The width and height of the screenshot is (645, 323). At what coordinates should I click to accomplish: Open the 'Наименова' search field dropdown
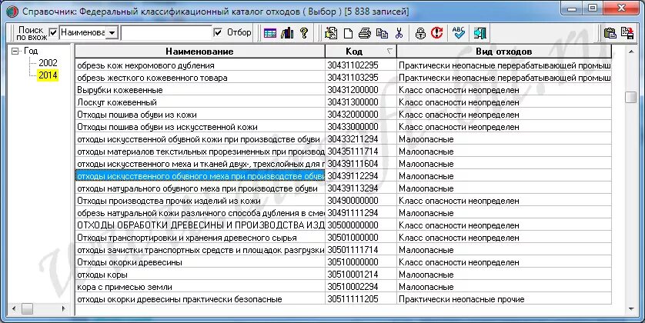(112, 33)
